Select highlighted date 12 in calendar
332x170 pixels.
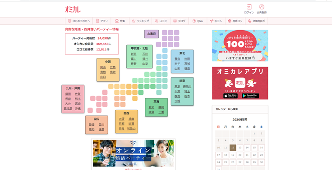(x=233, y=148)
